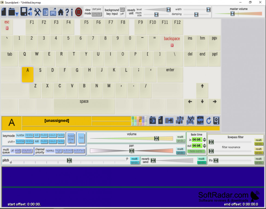Viewport: 266px width, 209px height.
Task: Set multi queue to playlist
Action: coord(27,151)
